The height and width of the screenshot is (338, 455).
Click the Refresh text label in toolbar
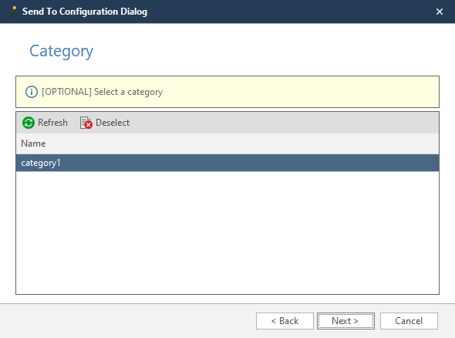[x=52, y=123]
